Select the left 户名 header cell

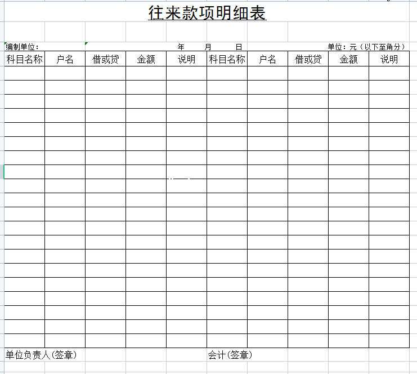tap(65, 59)
